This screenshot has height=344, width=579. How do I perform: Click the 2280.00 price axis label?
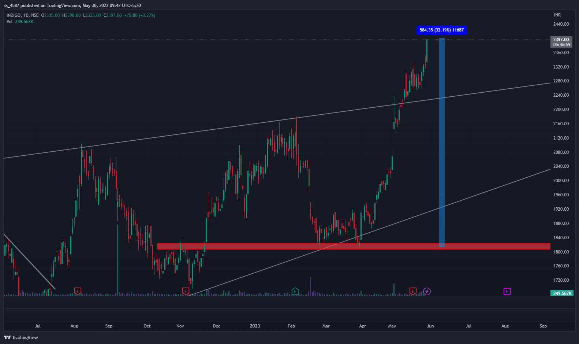point(561,81)
